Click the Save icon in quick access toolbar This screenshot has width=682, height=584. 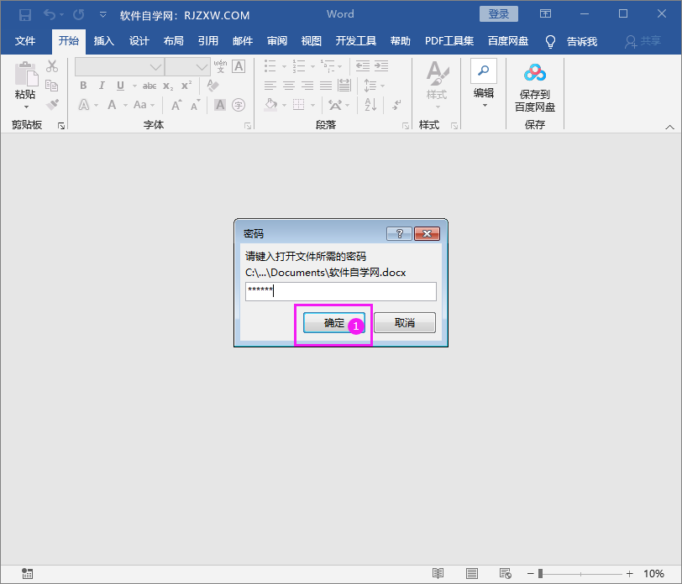pos(24,14)
